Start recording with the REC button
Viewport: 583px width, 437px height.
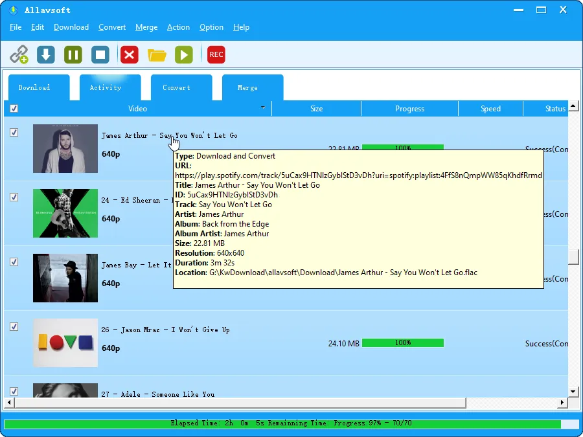click(216, 54)
